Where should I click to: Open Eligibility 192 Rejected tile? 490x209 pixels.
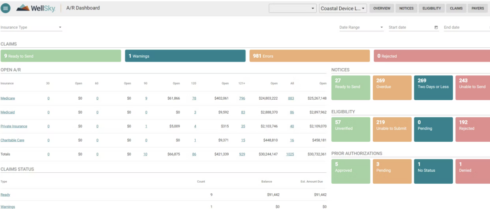click(x=472, y=130)
